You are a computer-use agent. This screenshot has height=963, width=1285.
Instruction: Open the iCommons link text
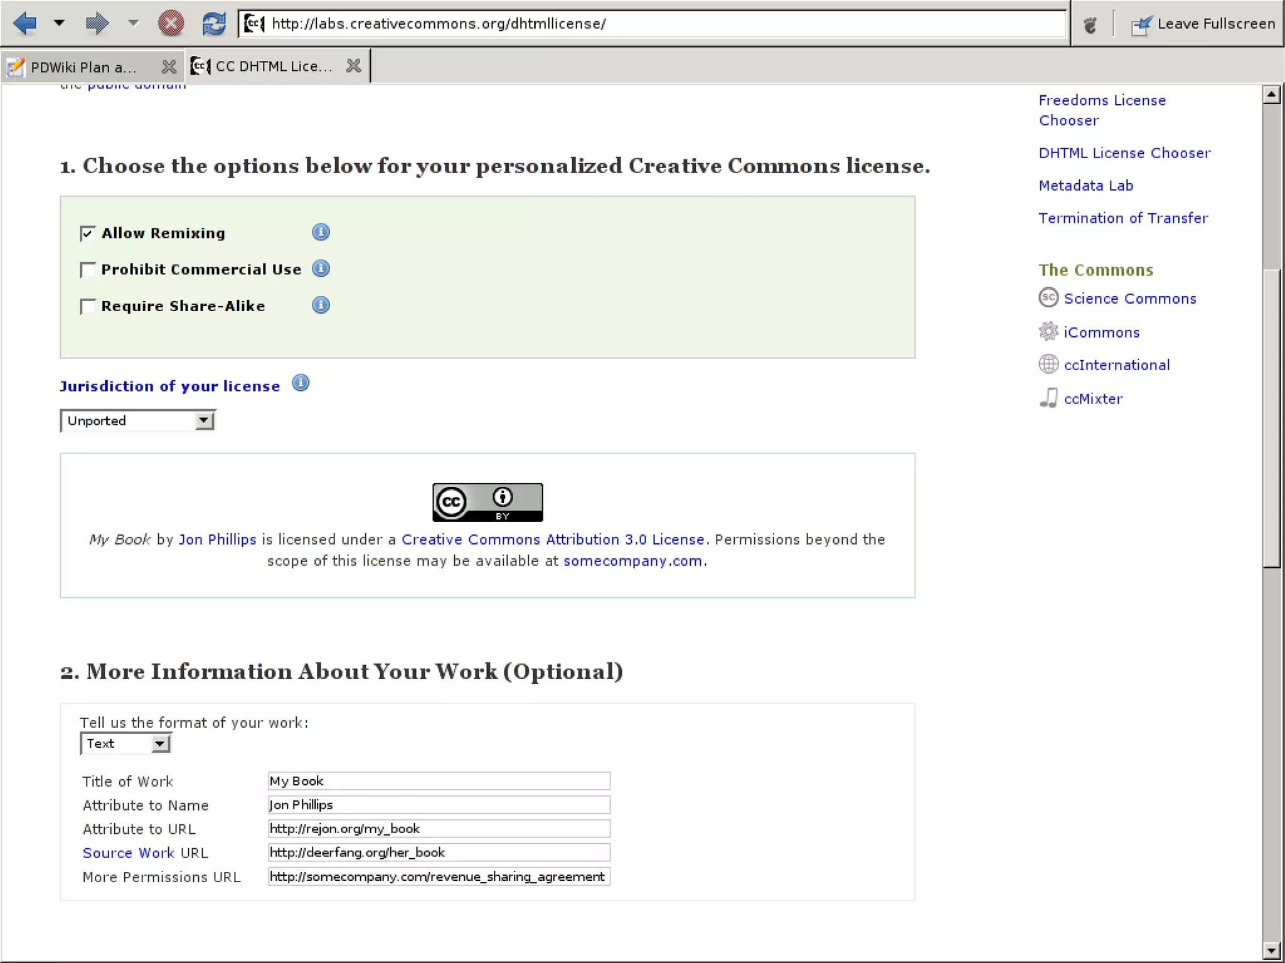(x=1102, y=333)
